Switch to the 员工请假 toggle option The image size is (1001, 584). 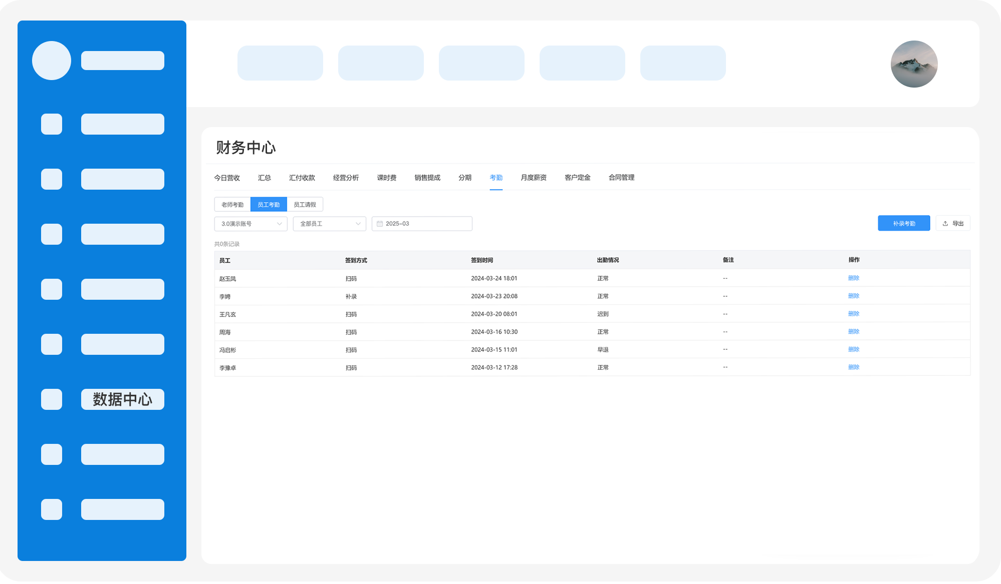coord(305,205)
